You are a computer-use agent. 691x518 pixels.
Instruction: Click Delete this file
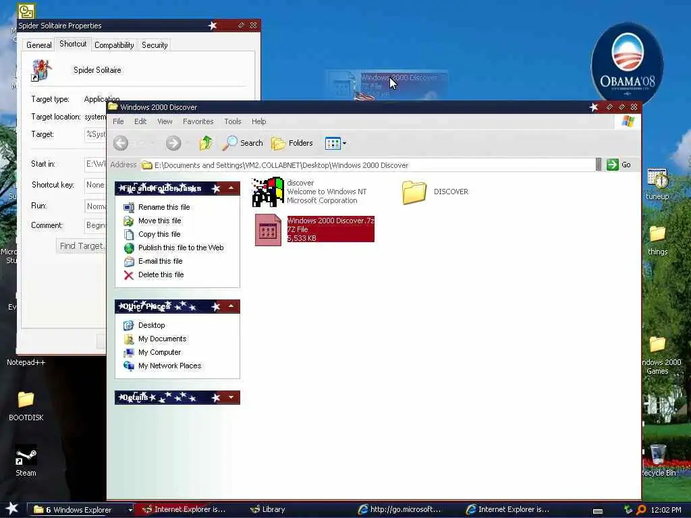(x=161, y=275)
